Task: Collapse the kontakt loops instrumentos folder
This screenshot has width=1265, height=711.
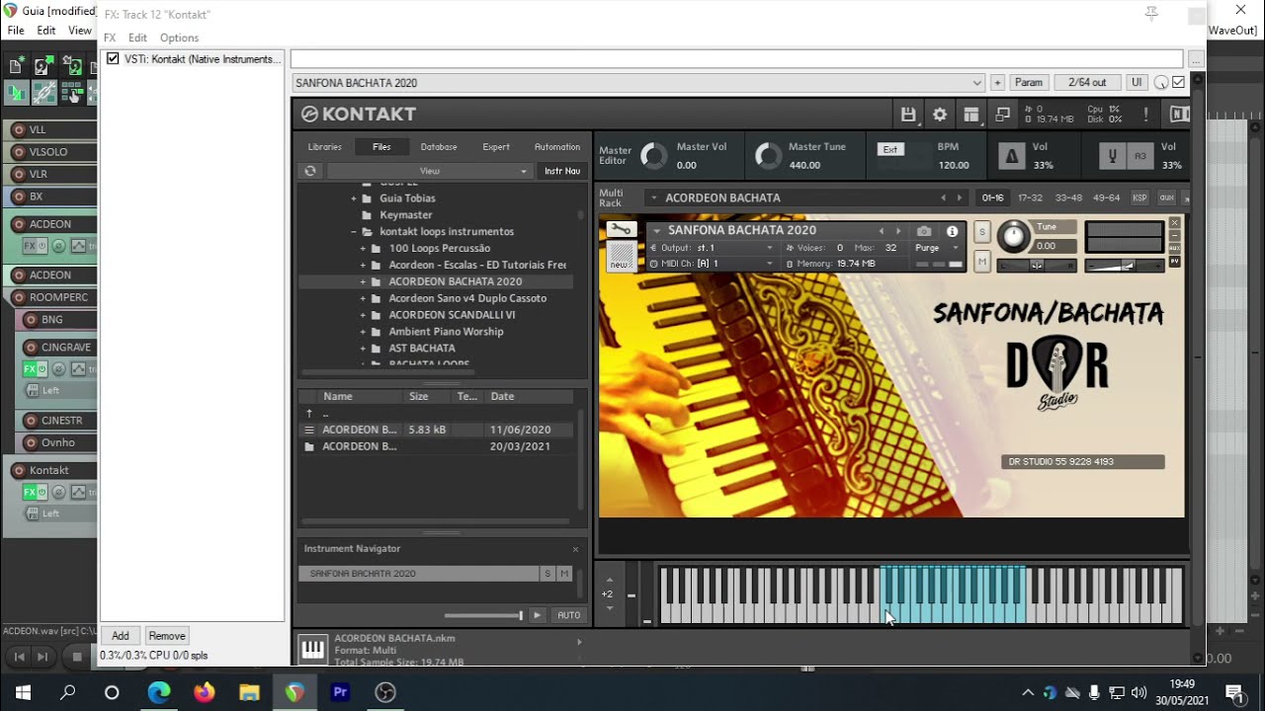Action: coord(354,232)
